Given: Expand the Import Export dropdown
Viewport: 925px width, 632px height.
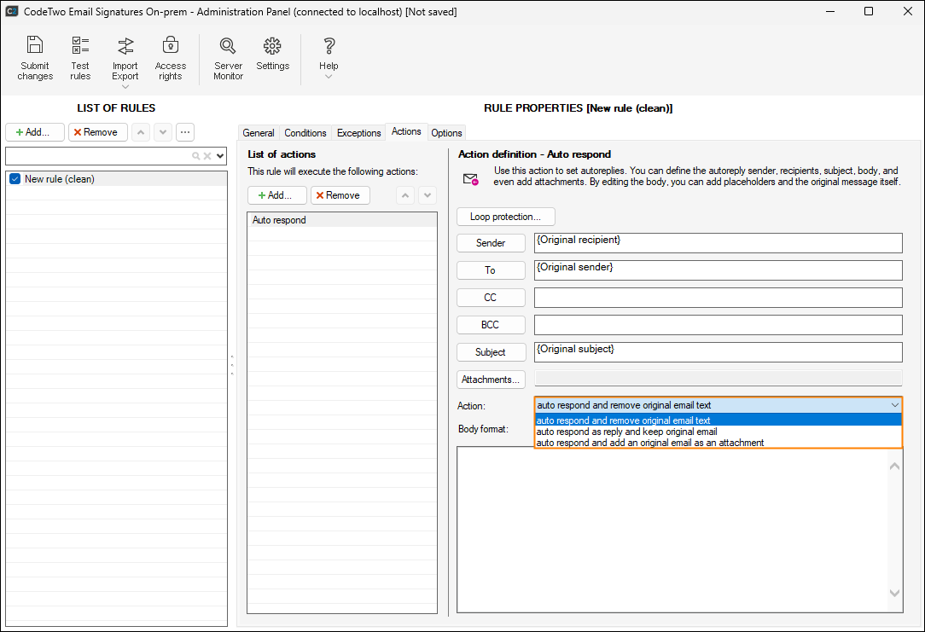Looking at the screenshot, I should (x=125, y=86).
